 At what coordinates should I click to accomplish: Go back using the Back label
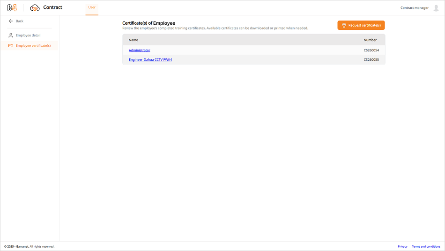20,21
